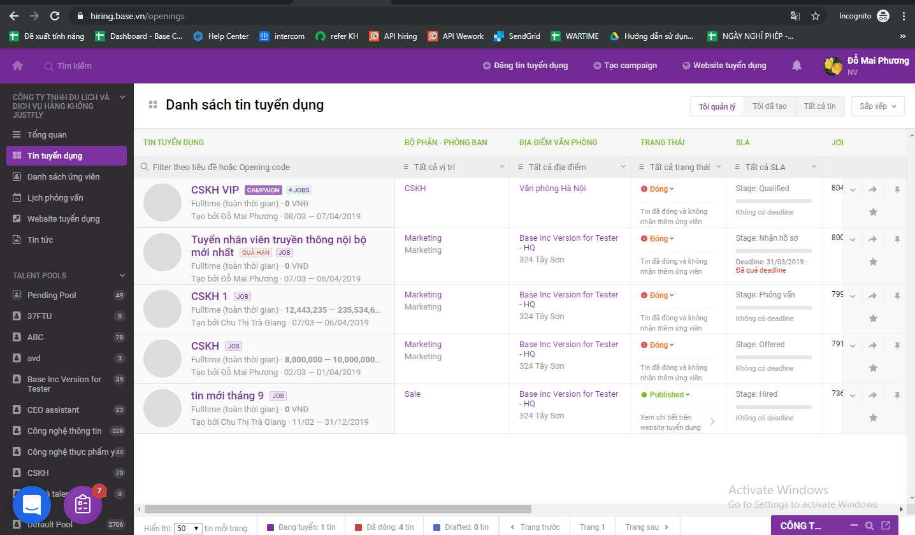Screen dimensions: 915x535
Task: Click Tạo campaign in the header
Action: tap(625, 65)
